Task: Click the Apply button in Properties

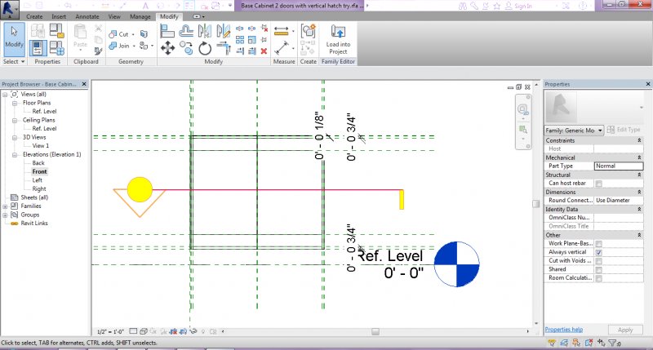Action: 625,330
